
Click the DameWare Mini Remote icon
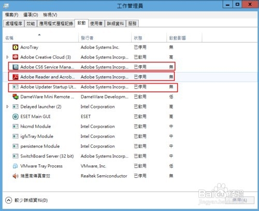coord(16,96)
